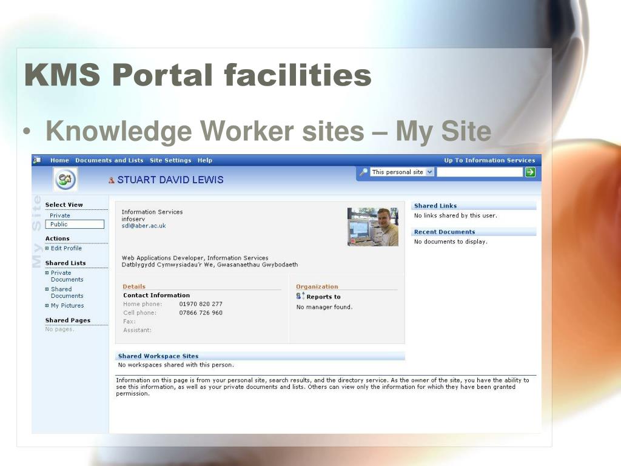The image size is (621, 466).
Task: Click the bullet icon beside My Pictures
Action: click(x=47, y=306)
